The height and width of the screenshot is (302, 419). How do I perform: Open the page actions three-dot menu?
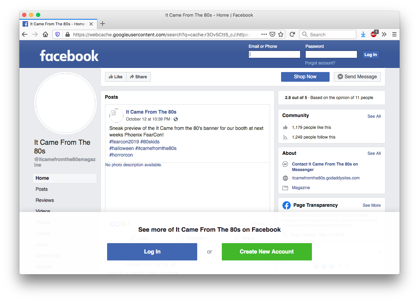(x=264, y=34)
